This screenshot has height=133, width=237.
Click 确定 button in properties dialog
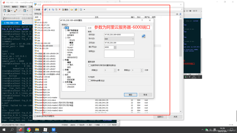130,95
